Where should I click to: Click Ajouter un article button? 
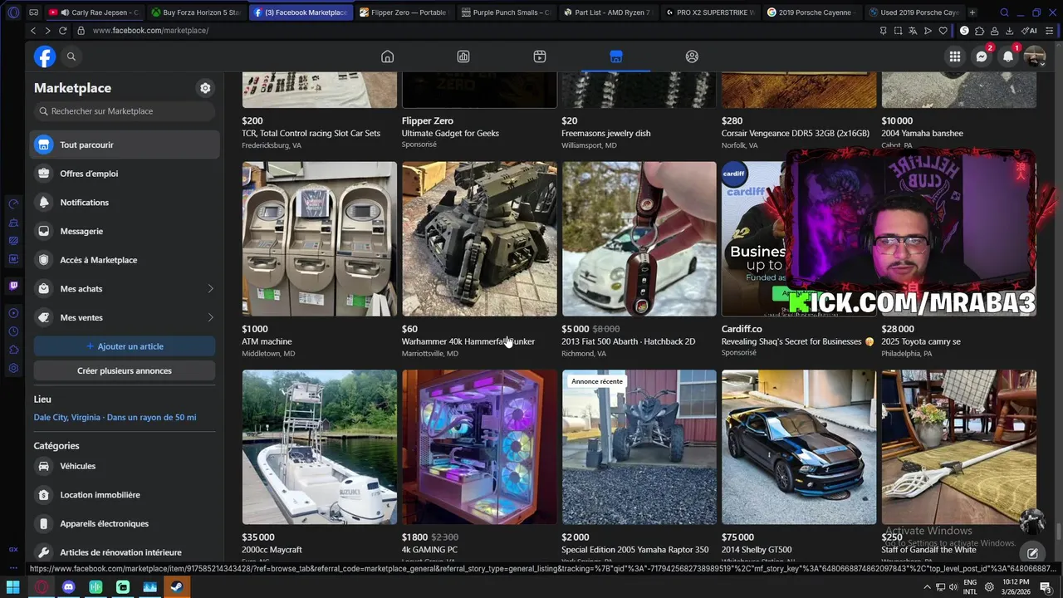click(125, 346)
